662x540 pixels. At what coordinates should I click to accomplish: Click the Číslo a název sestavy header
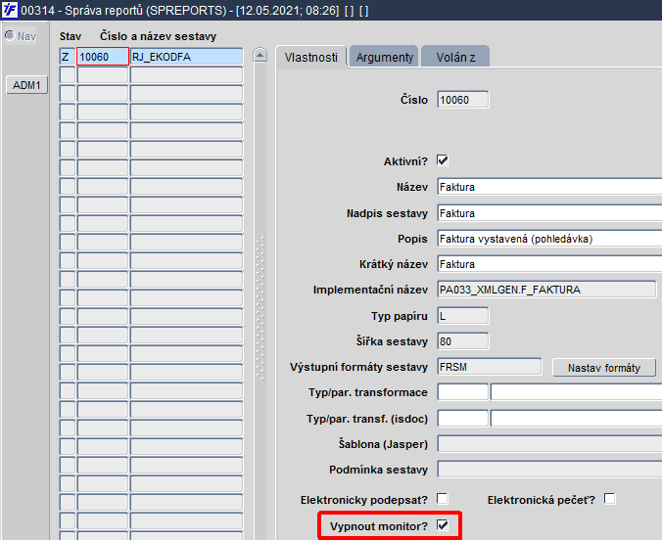158,36
